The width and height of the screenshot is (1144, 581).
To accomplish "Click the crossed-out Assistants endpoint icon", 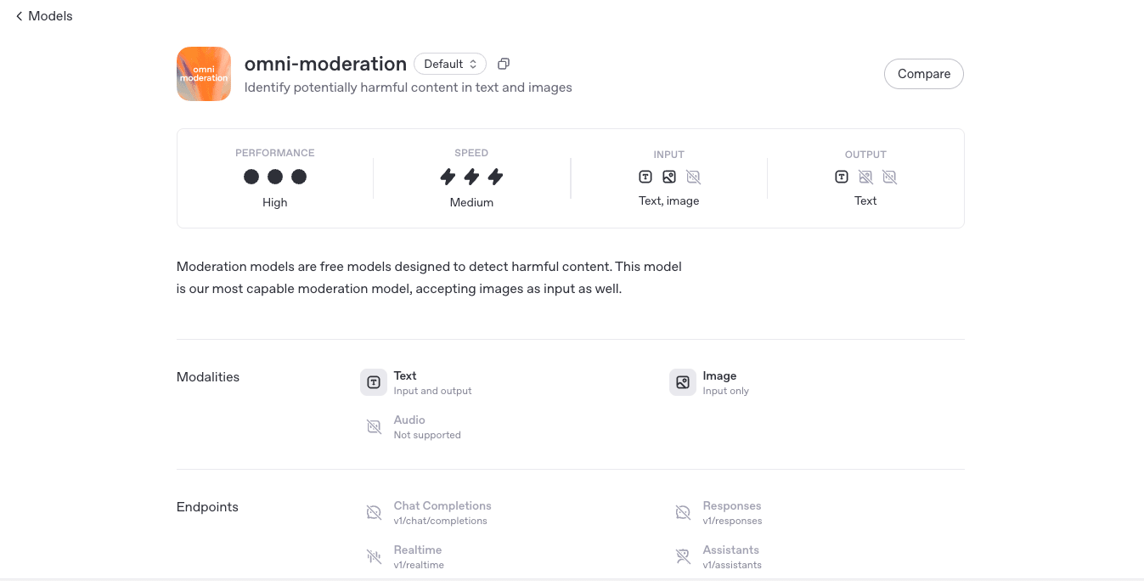I will [x=683, y=556].
